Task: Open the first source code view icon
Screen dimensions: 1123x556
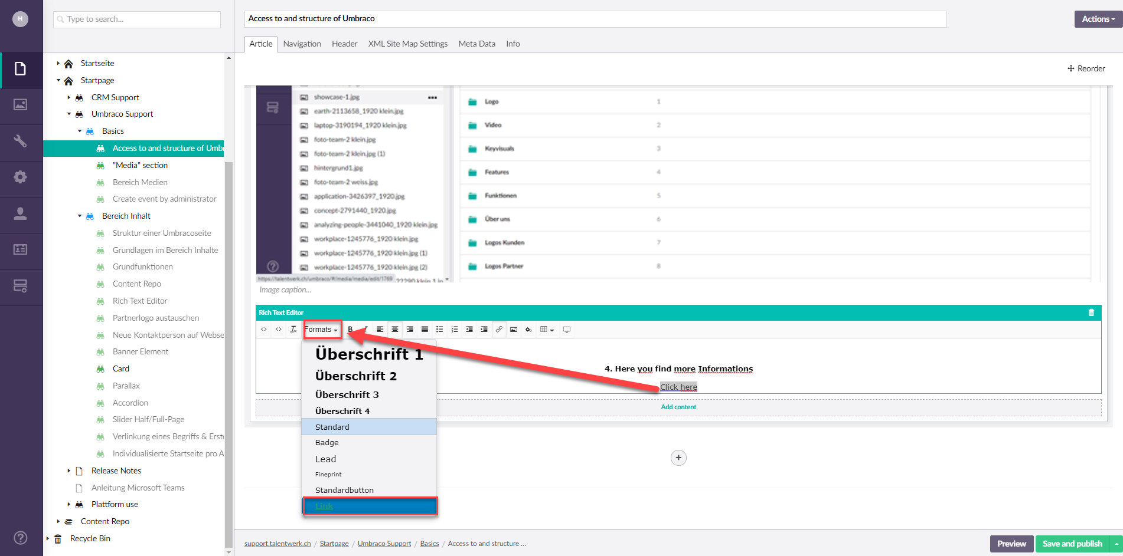Action: tap(264, 330)
